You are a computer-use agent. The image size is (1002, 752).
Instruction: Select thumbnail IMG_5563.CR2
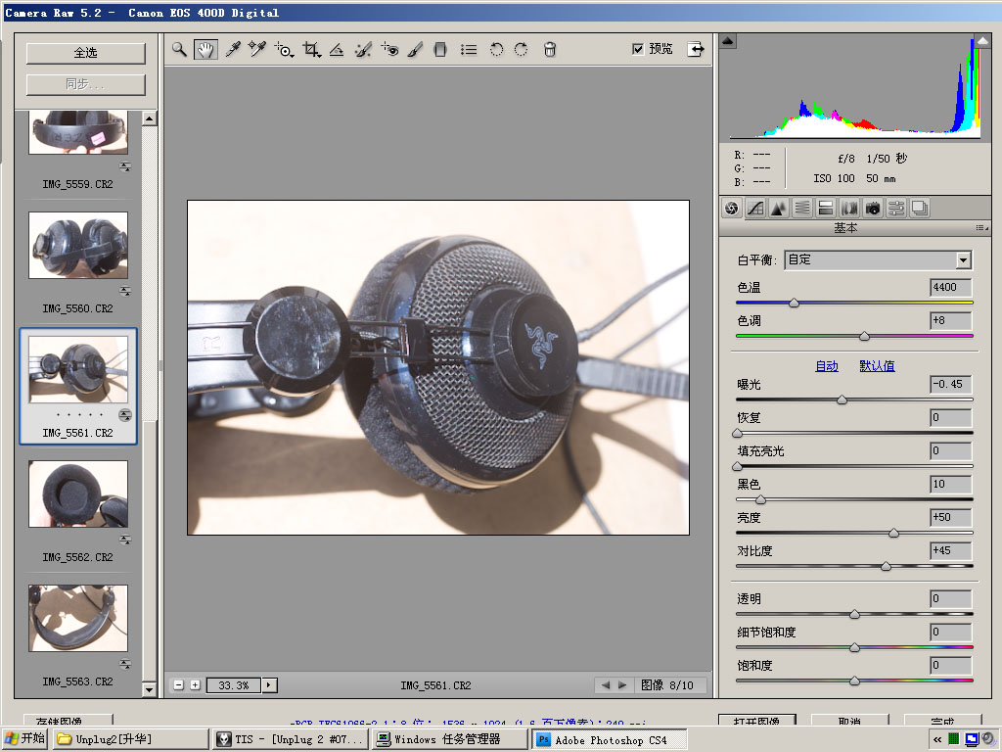pyautogui.click(x=78, y=618)
